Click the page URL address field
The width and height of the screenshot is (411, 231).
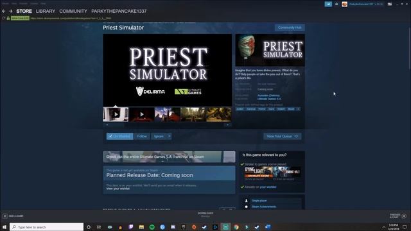click(71, 19)
